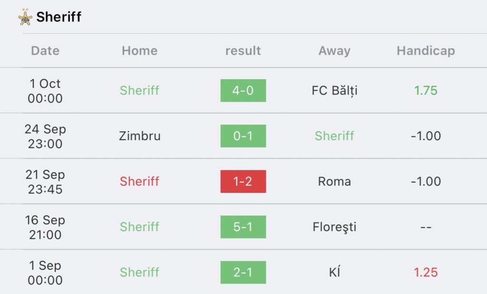
Task: Select the red 1.25 handicap value
Action: pyautogui.click(x=426, y=272)
